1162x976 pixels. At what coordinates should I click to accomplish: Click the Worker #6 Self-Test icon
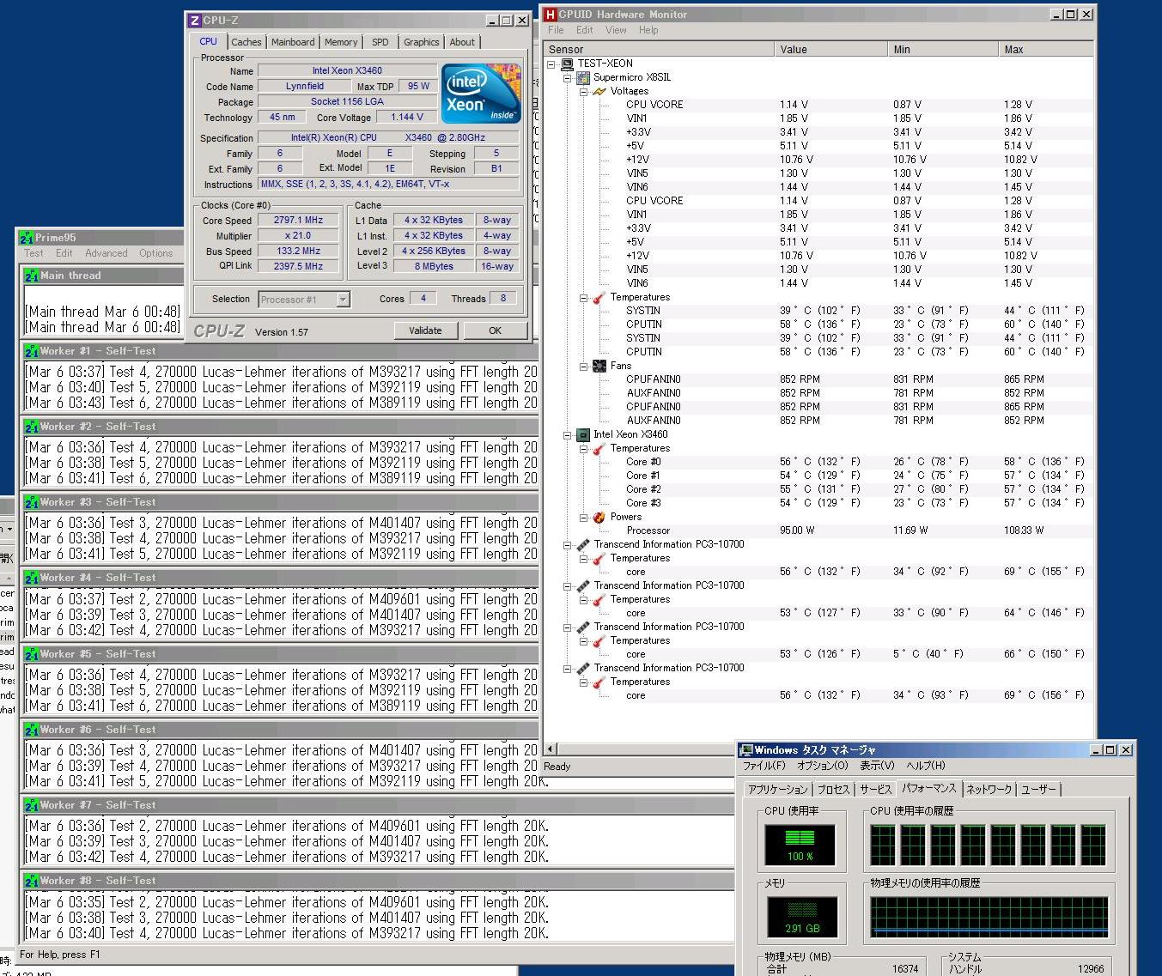(32, 730)
